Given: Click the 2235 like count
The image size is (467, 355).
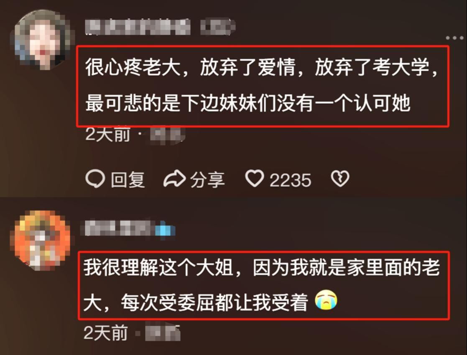Looking at the screenshot, I should [291, 180].
